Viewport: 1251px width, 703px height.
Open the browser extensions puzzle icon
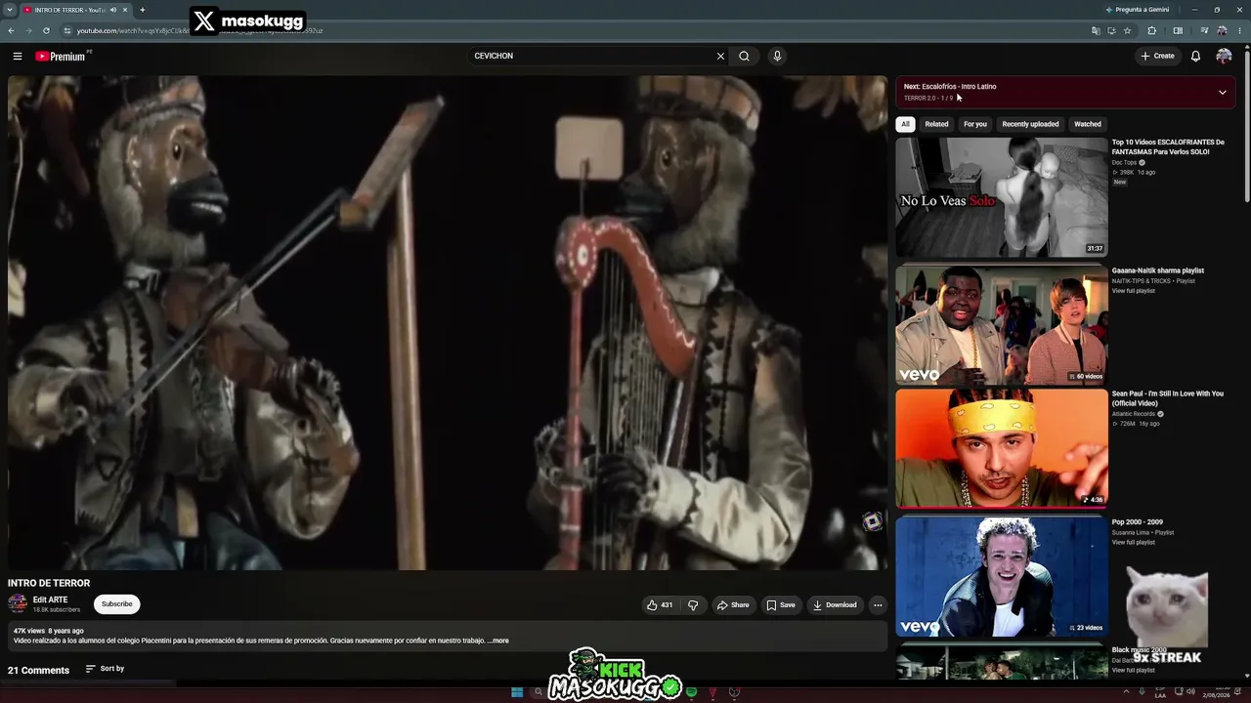1151,30
